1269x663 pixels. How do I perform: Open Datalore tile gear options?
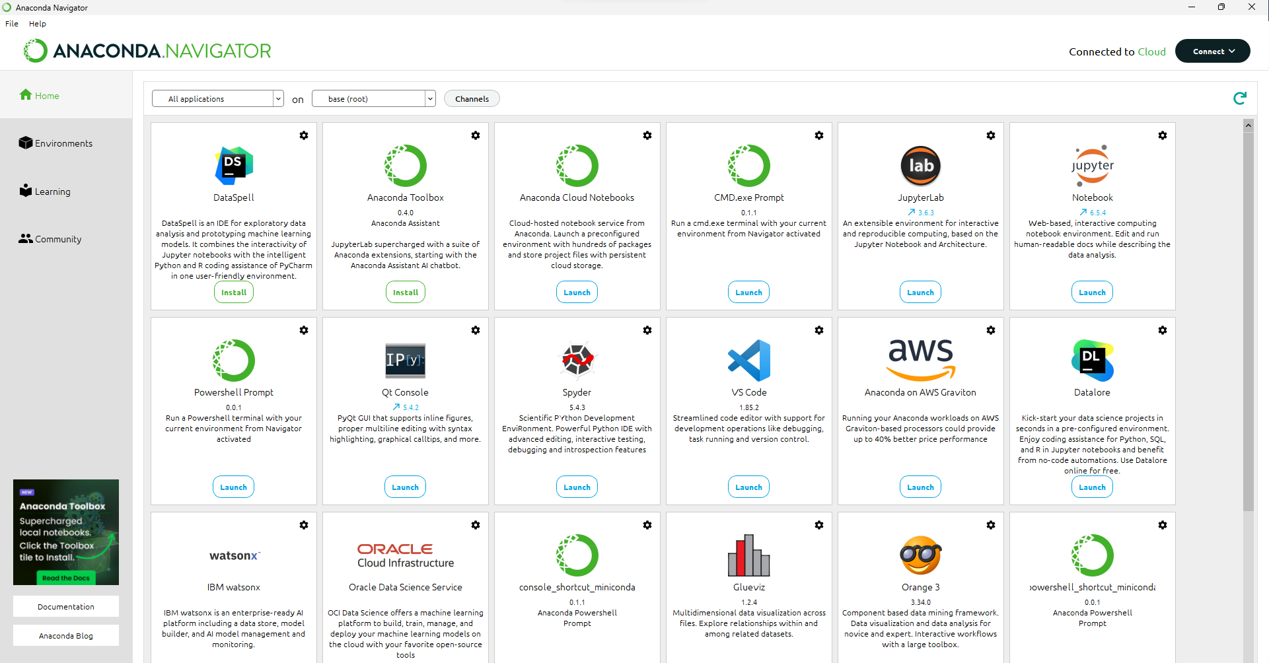[x=1163, y=330]
